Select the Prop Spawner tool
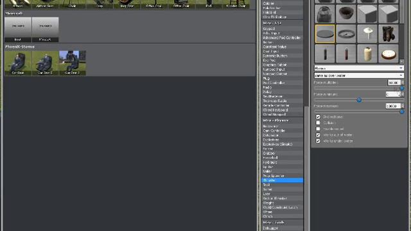 pos(283,176)
